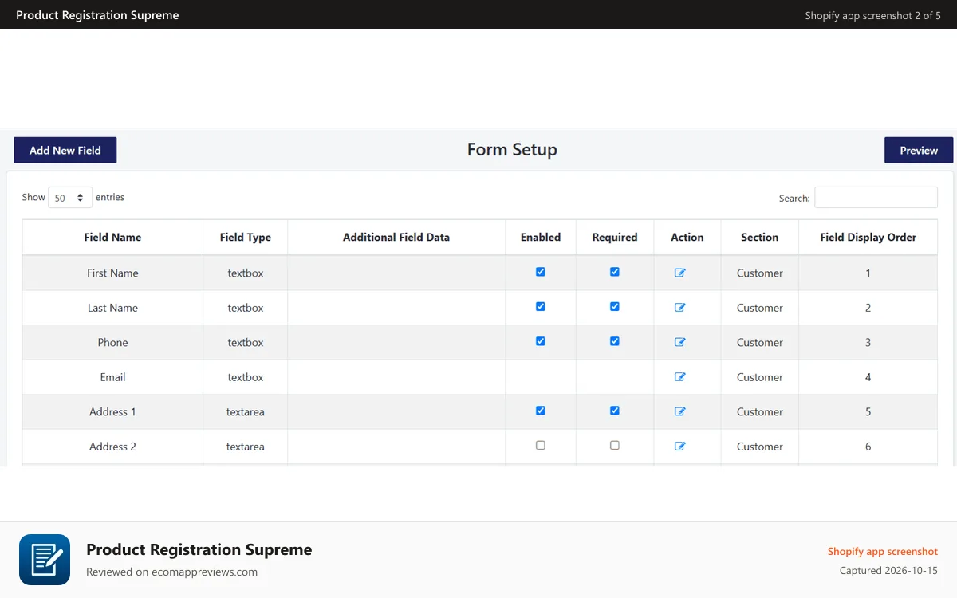Click the textbox type in the Email row
The height and width of the screenshot is (598, 957).
246,377
